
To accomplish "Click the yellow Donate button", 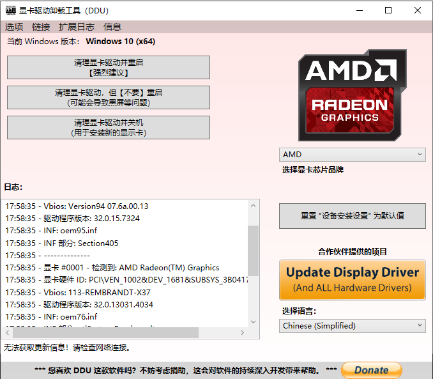I will (x=371, y=369).
